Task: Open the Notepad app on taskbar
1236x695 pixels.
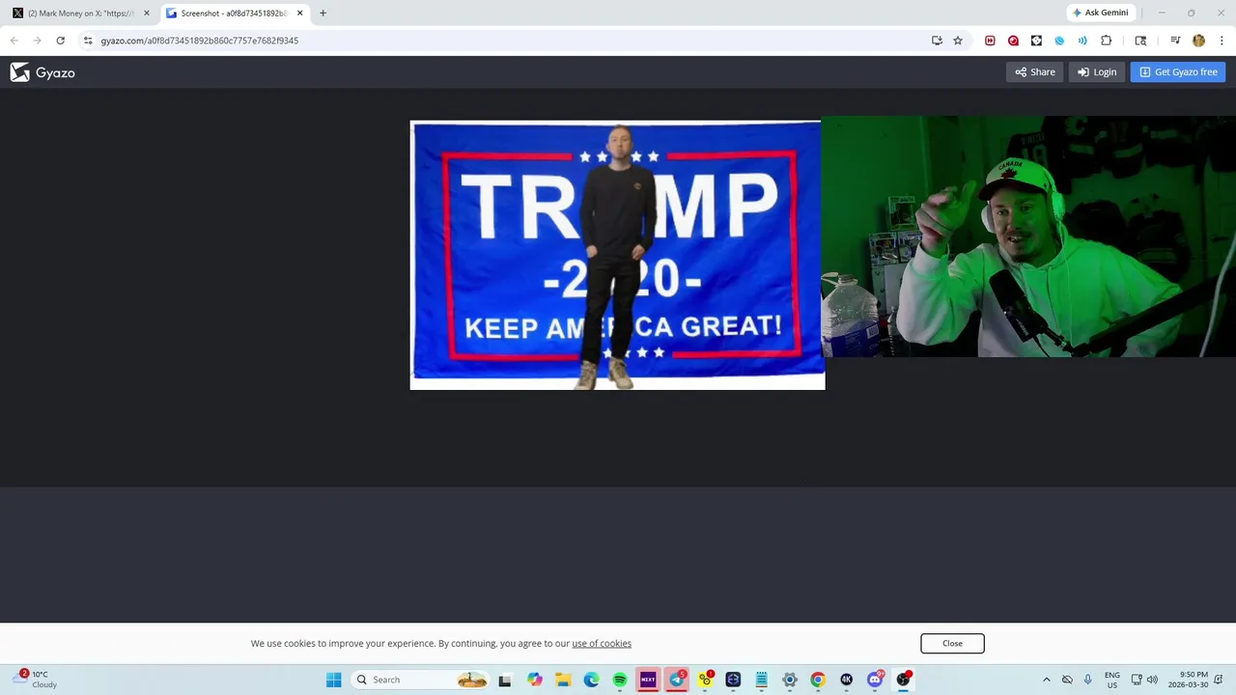Action: 762,680
